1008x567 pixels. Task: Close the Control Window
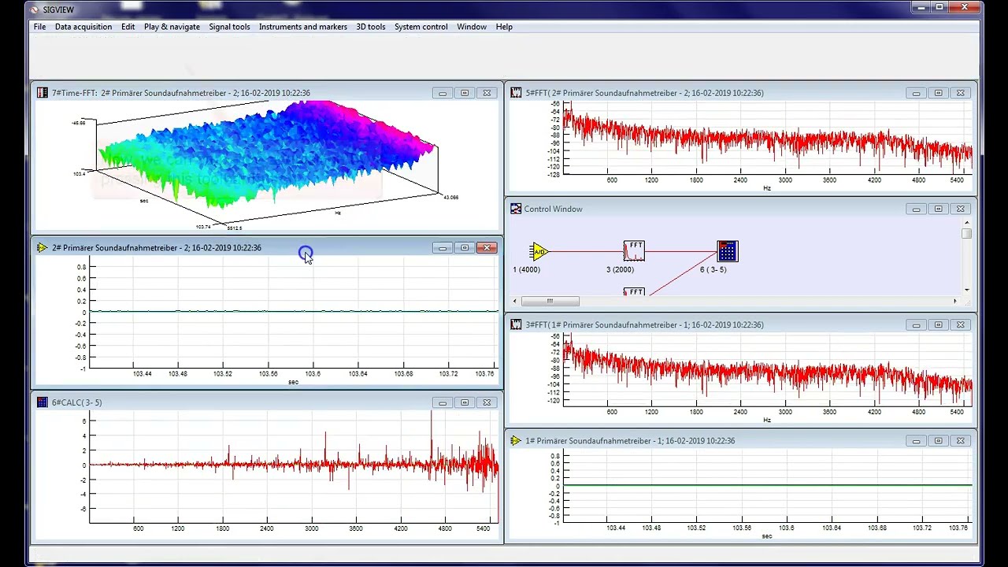pyautogui.click(x=960, y=209)
